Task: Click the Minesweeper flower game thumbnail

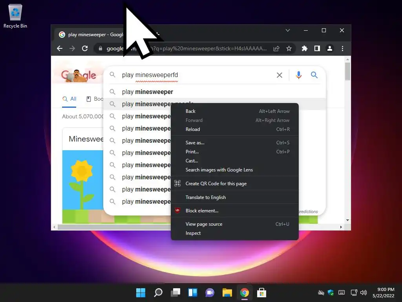Action: coord(83,186)
